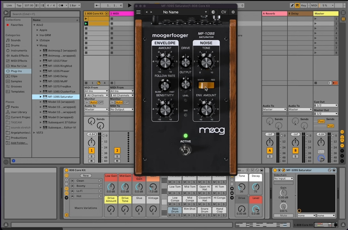
Task: Click the Noise TONE knob
Action: 206,62
